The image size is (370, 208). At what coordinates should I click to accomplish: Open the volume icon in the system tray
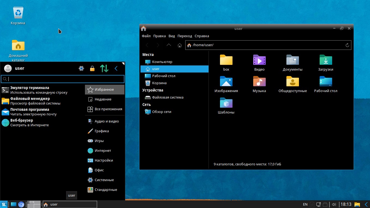(334, 204)
